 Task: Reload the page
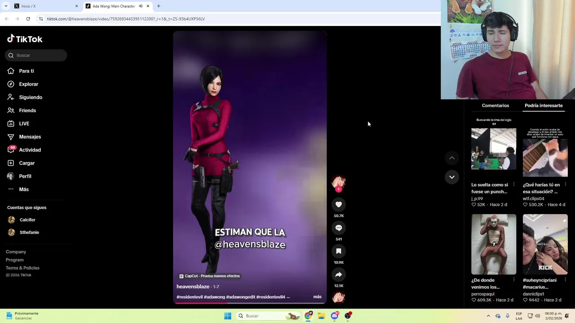(x=28, y=19)
